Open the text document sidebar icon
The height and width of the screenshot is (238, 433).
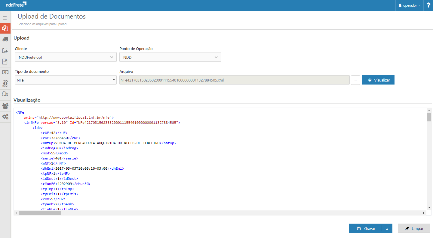(5, 61)
